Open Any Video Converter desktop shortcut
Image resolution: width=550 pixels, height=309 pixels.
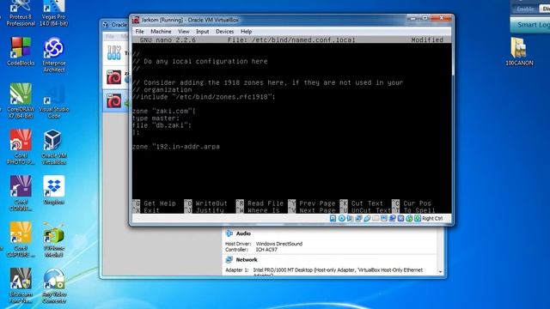(x=53, y=286)
